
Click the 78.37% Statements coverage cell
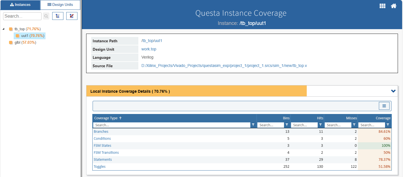coord(375,160)
